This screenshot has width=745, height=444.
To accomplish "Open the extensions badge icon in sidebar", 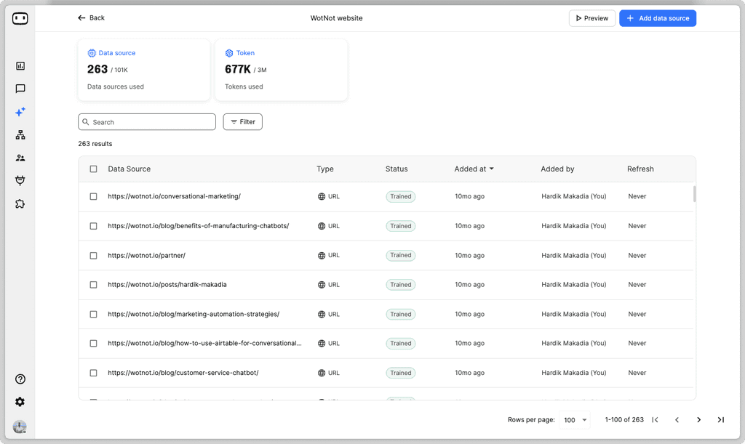I will click(x=20, y=203).
